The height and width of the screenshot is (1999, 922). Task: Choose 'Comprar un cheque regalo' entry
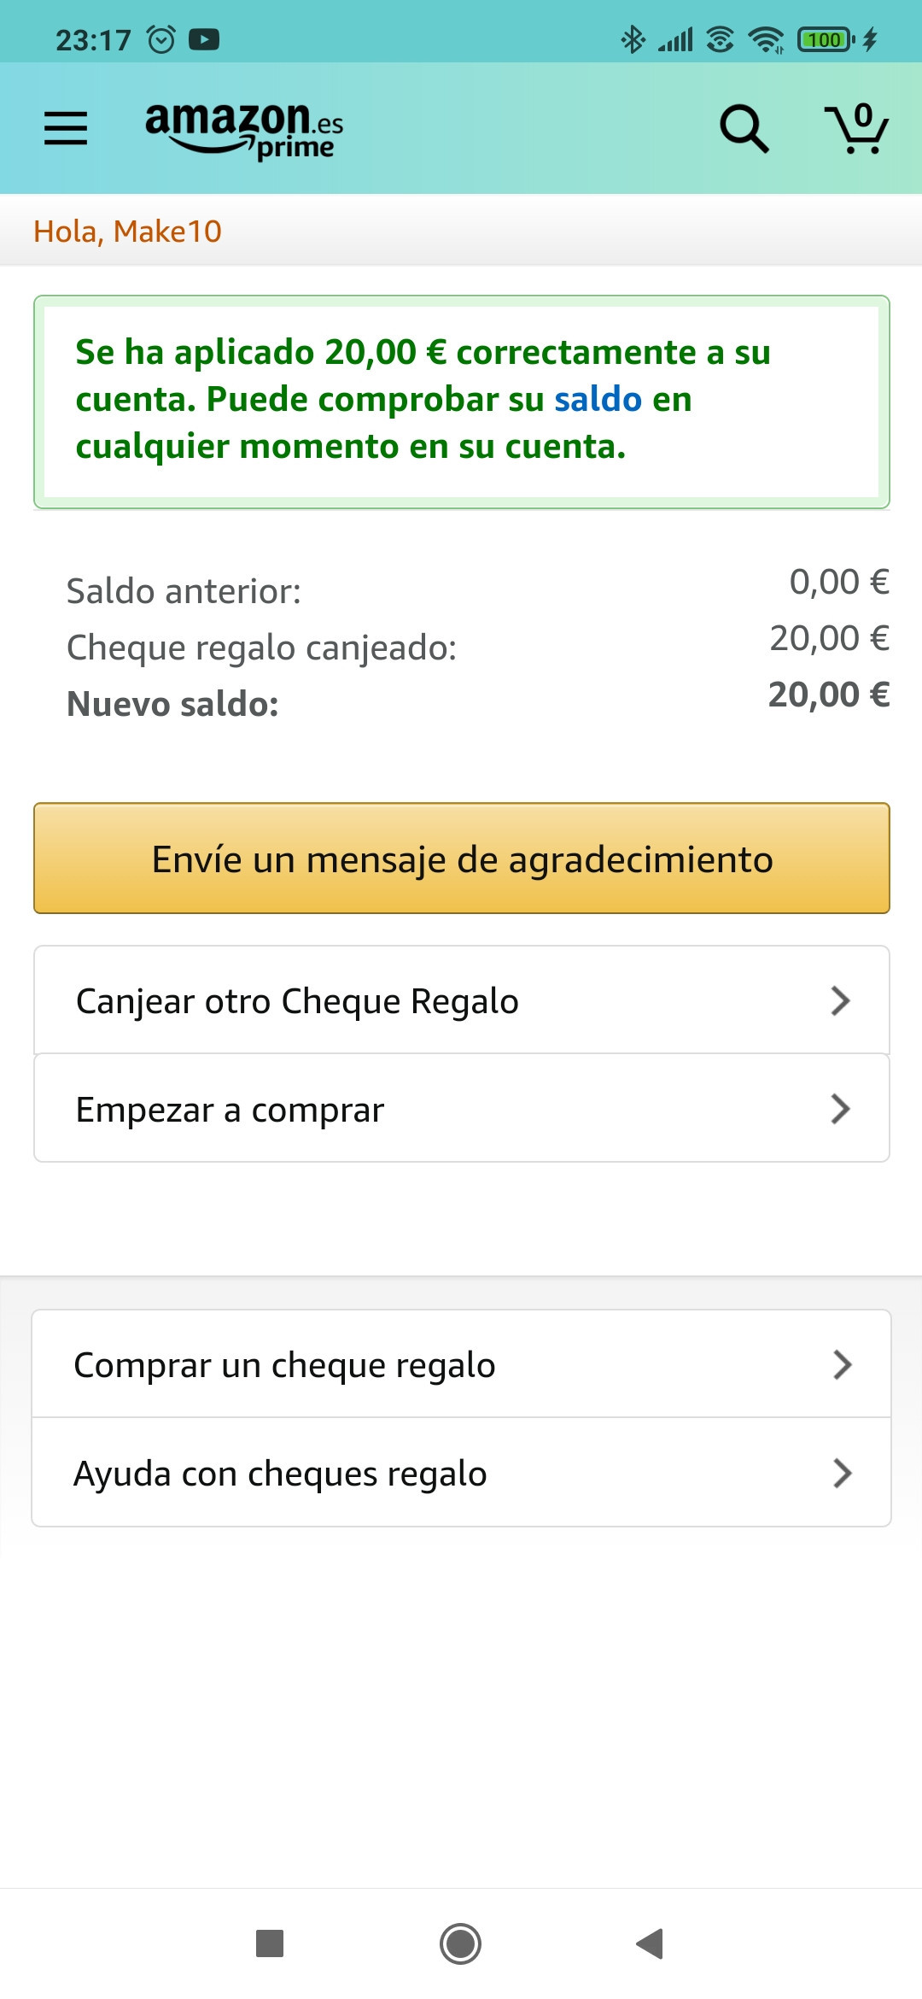point(285,1365)
